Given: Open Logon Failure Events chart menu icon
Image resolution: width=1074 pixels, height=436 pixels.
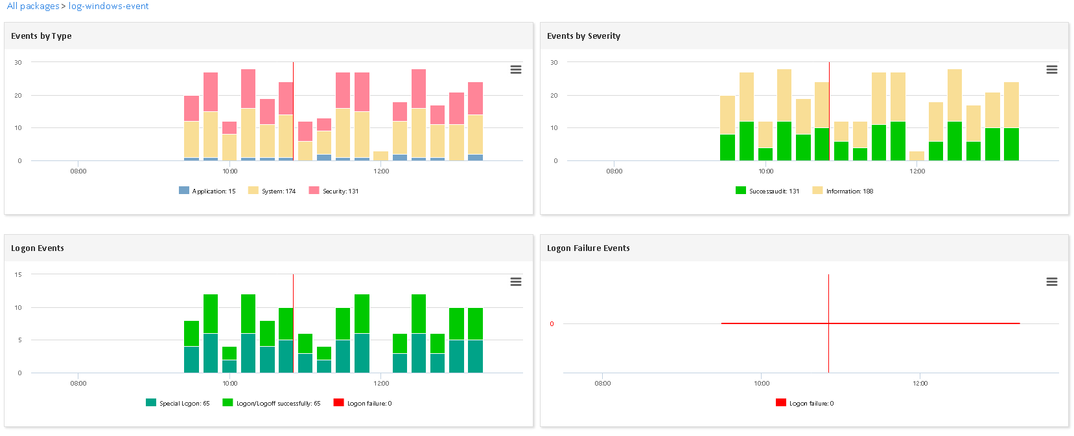Looking at the screenshot, I should (1052, 282).
